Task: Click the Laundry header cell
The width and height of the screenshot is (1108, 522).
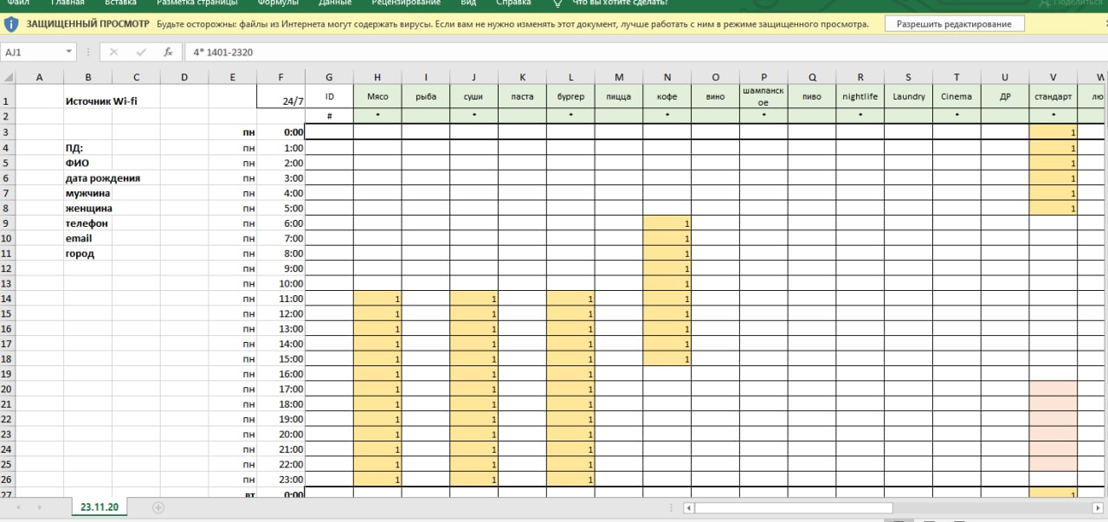Action: [908, 96]
